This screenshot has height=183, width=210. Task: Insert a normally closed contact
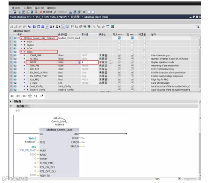click(18, 96)
